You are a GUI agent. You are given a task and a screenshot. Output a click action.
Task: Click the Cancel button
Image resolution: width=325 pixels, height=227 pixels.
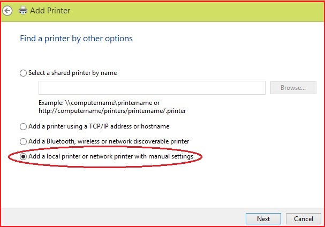304,219
